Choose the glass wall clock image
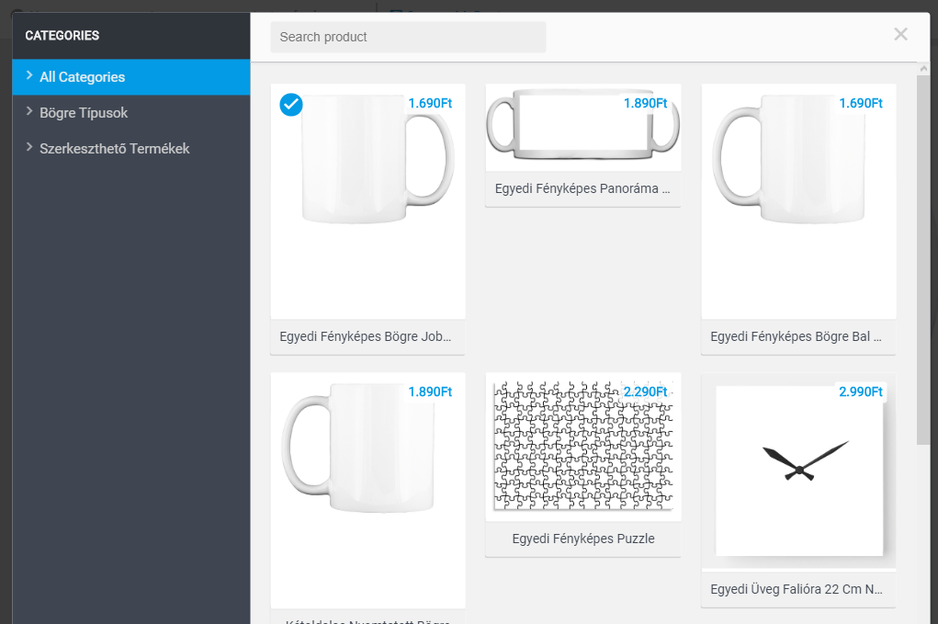This screenshot has height=624, width=938. 798,471
